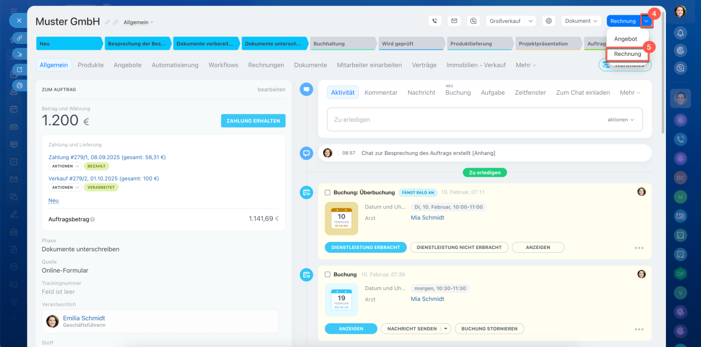Viewport: 701px width, 347px height.
Task: Click the phone call icon in header
Action: click(x=435, y=21)
